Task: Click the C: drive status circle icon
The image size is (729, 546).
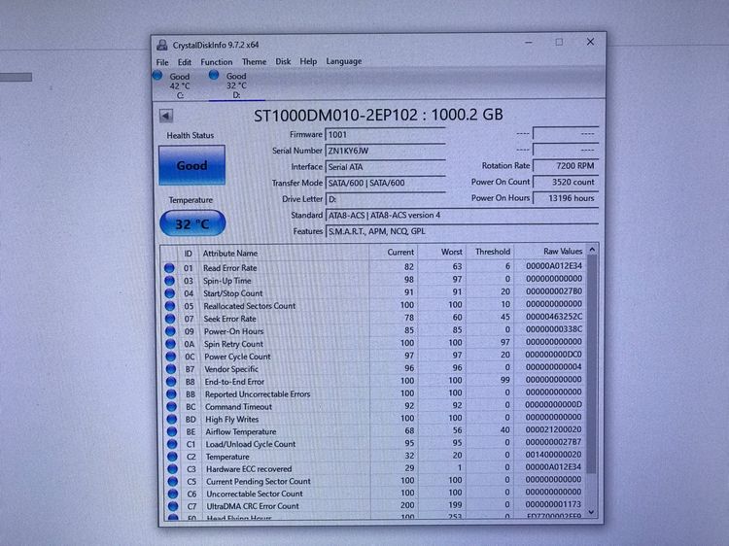Action: pos(157,75)
